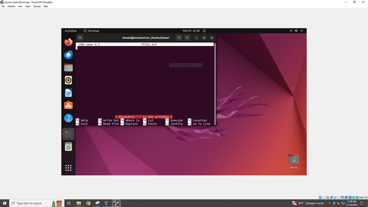Image resolution: width=368 pixels, height=207 pixels.
Task: Open the Help icon in dock
Action: pyautogui.click(x=68, y=118)
